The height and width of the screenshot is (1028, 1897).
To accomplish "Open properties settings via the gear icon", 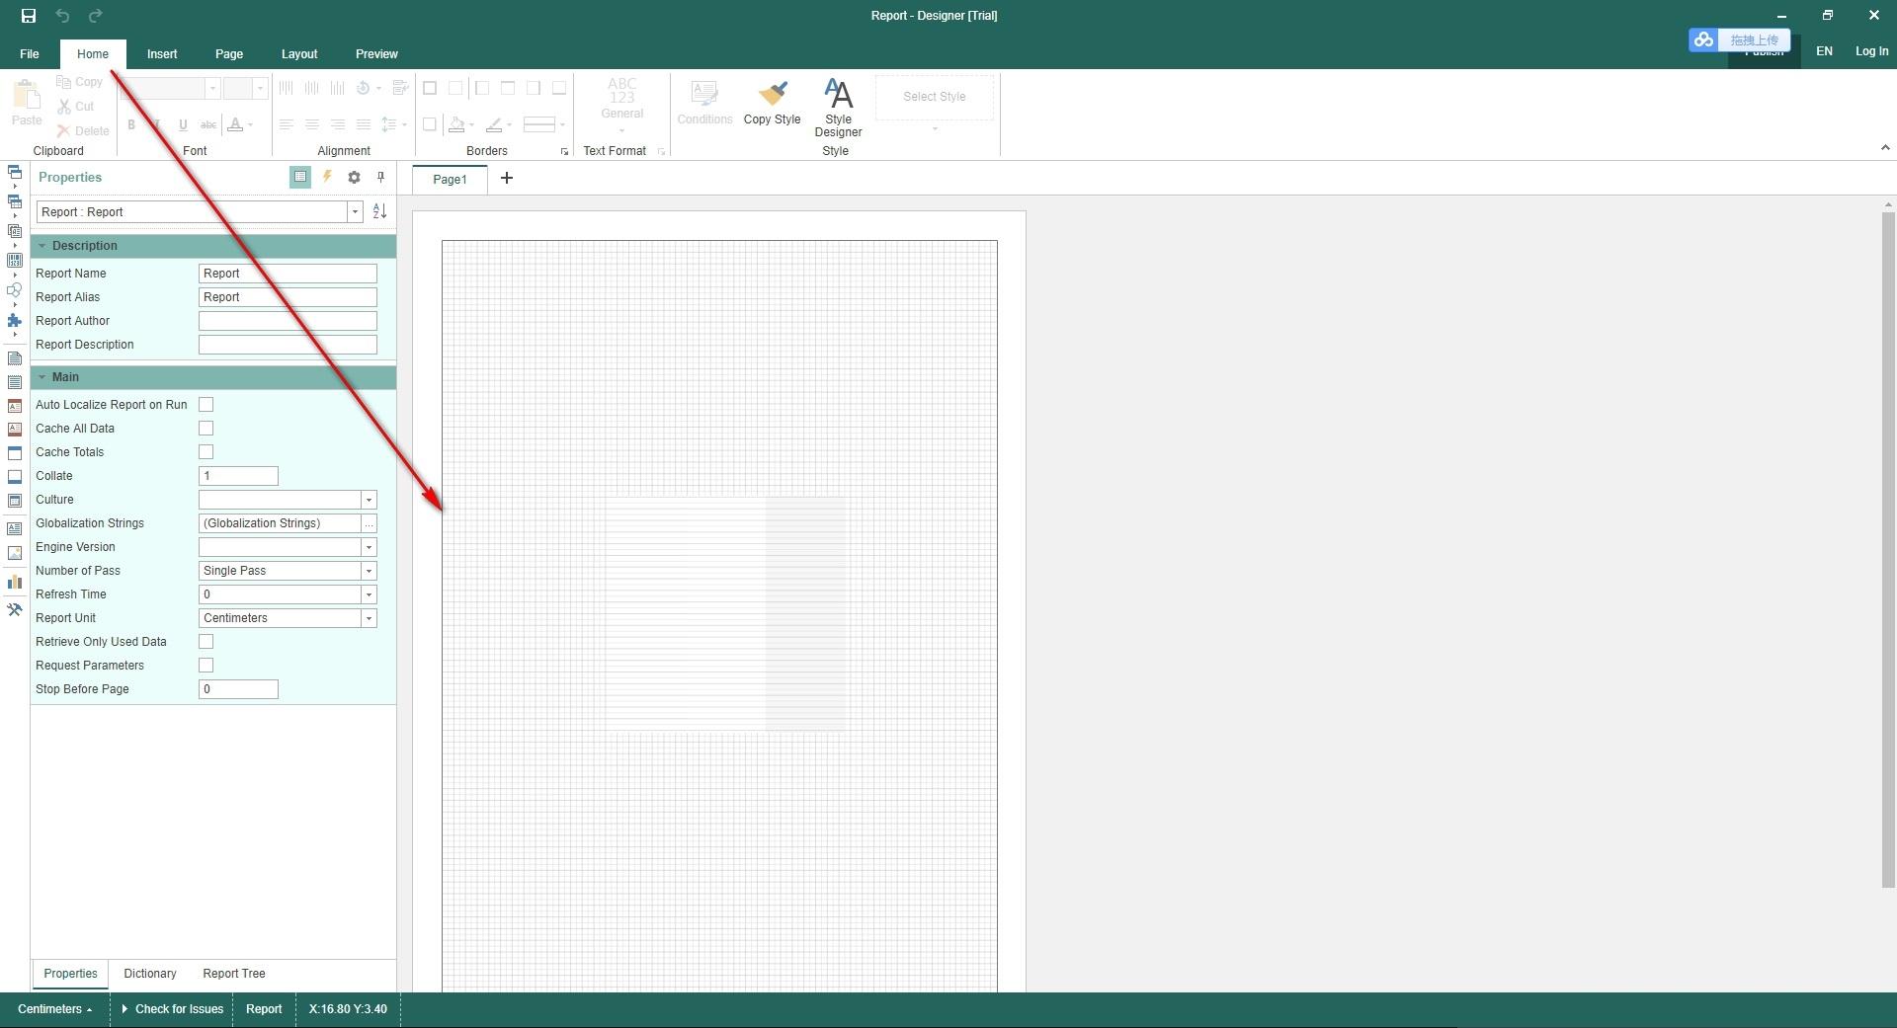I will pyautogui.click(x=354, y=178).
